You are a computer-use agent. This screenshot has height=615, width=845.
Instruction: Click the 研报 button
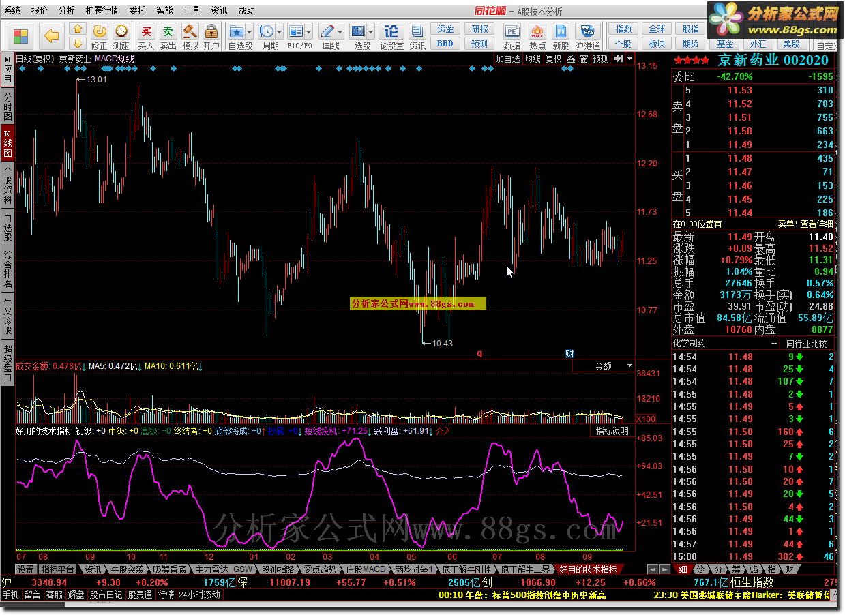[x=479, y=29]
